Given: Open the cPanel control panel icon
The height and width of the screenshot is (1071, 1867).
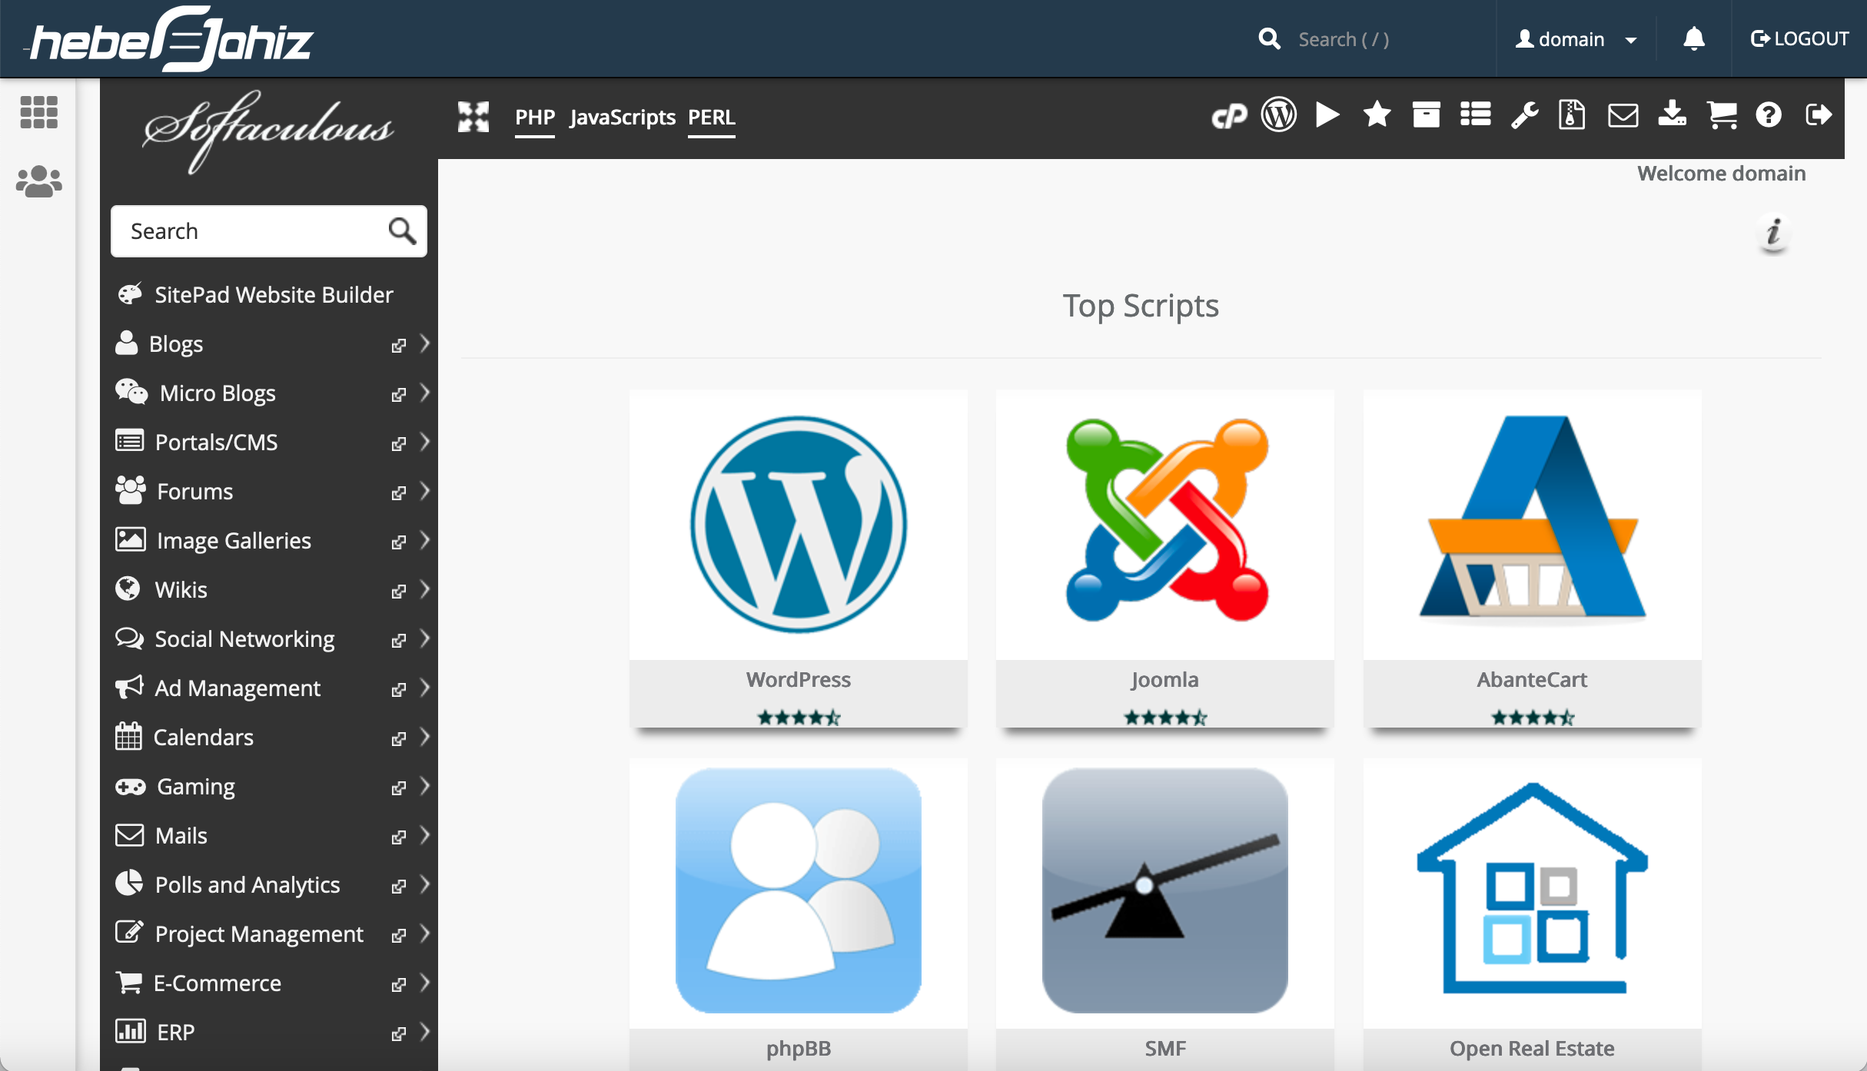Looking at the screenshot, I should pyautogui.click(x=1229, y=116).
